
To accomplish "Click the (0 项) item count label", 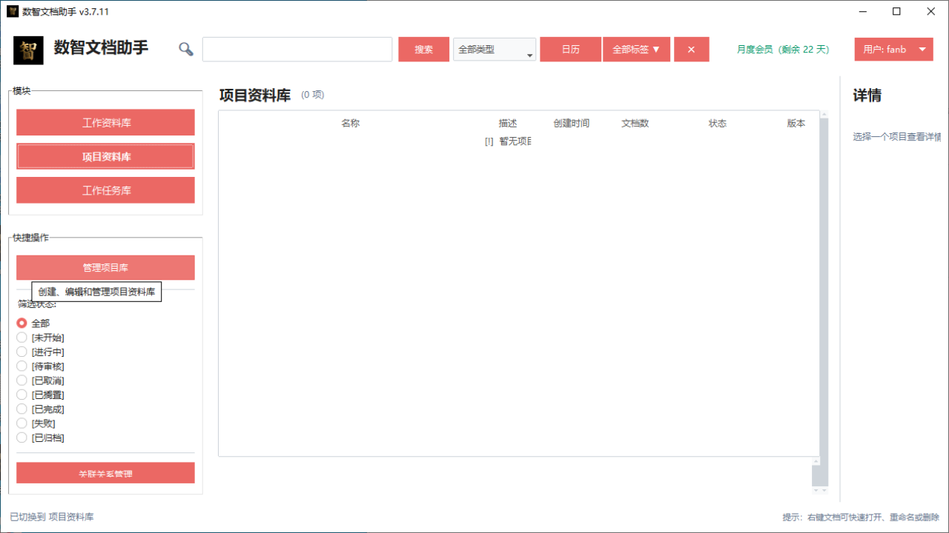I will click(x=312, y=95).
